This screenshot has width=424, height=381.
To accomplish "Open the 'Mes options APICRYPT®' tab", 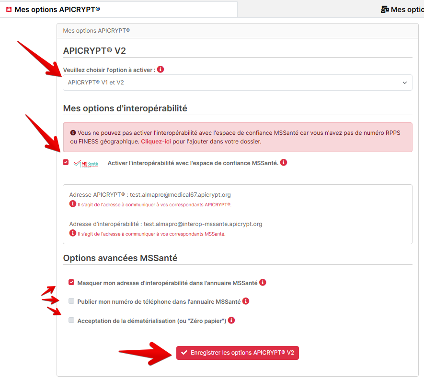I will (118, 10).
